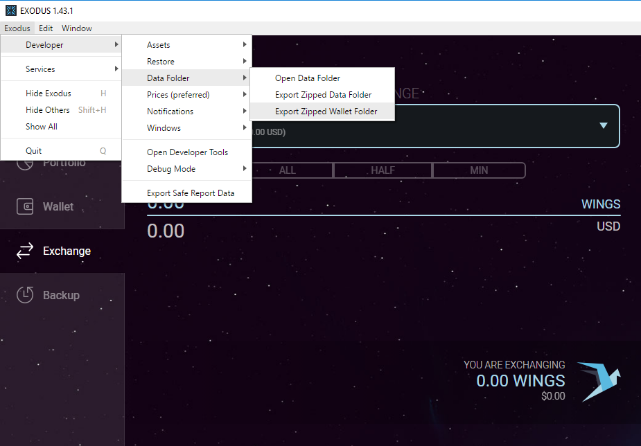Select Hide Others menu entry

pos(61,110)
